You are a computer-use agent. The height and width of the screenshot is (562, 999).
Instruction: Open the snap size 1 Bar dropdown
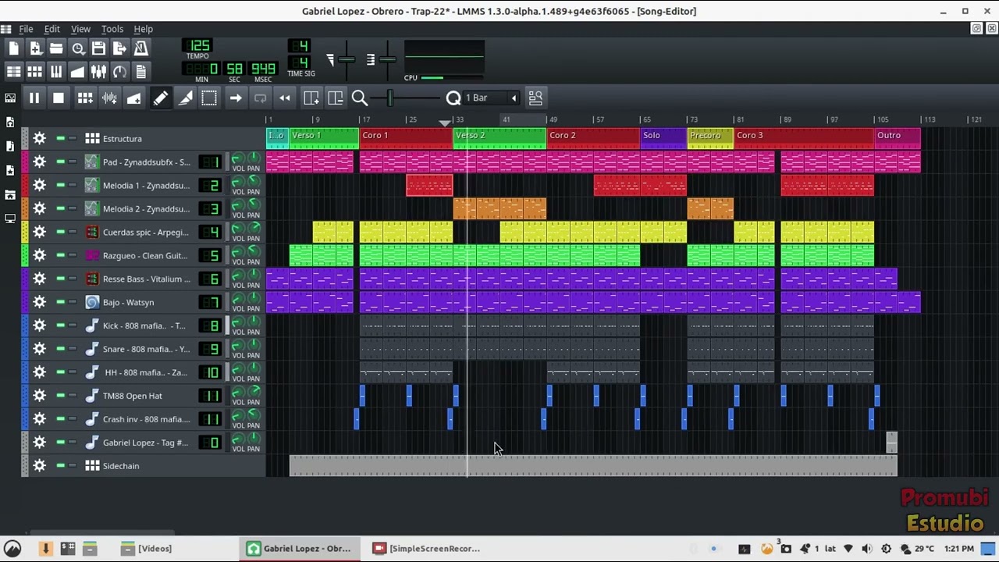[x=492, y=98]
